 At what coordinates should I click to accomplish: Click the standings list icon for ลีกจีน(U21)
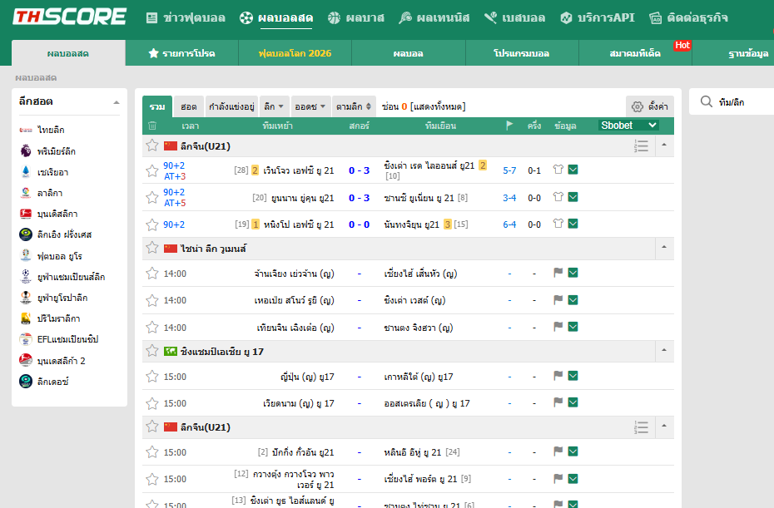coord(641,146)
